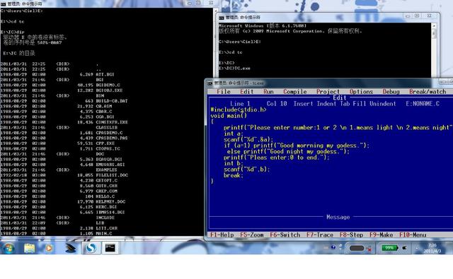Open the Run menu in Turbo C
Image resolution: width=453 pixels, height=279 pixels.
(268, 92)
